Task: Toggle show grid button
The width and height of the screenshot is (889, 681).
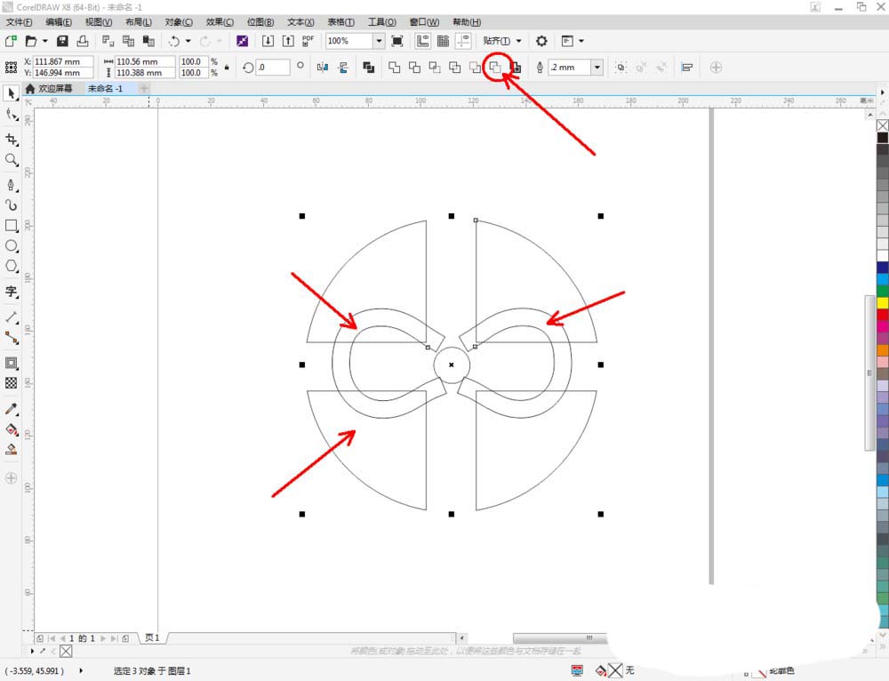Action: coord(443,41)
